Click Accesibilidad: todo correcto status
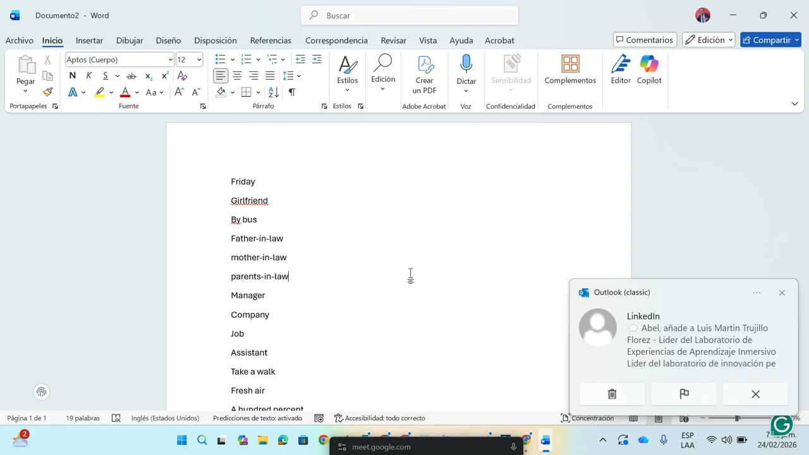 point(379,418)
